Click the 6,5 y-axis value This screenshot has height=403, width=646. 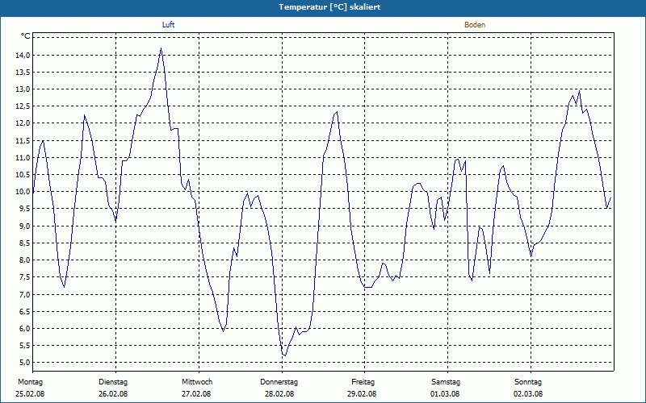click(25, 311)
